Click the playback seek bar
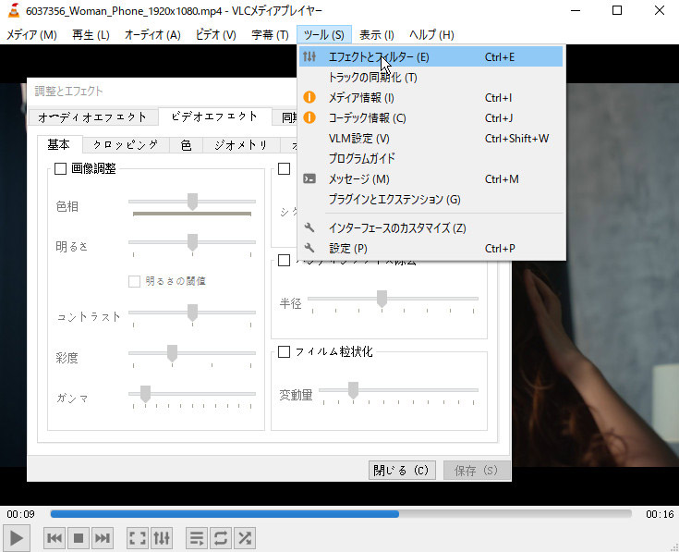Image resolution: width=679 pixels, height=552 pixels. tap(341, 514)
